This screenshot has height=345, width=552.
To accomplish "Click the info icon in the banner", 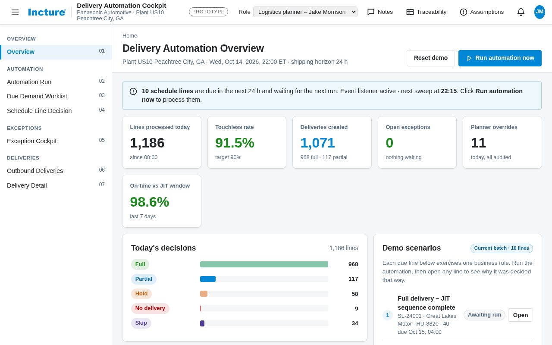I will [x=133, y=91].
